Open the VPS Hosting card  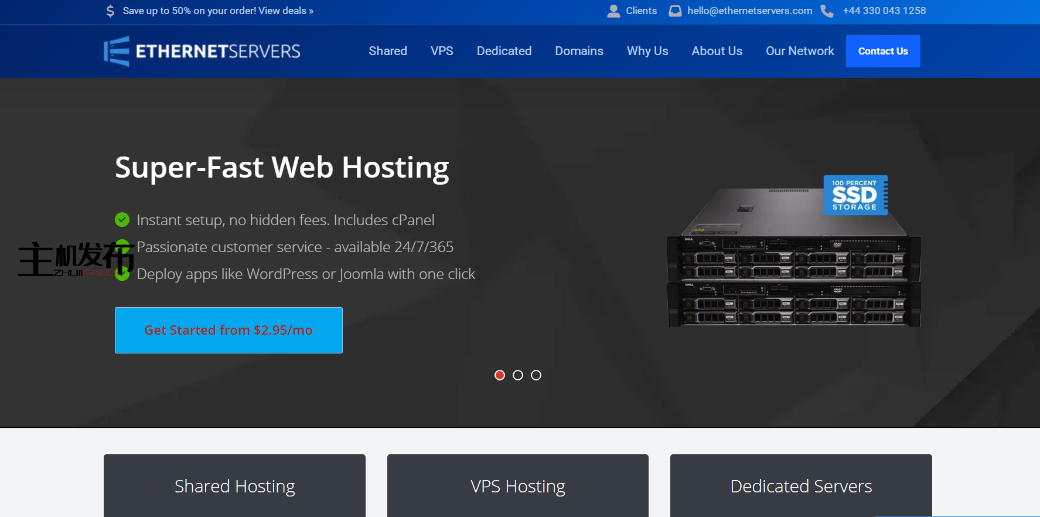[517, 486]
